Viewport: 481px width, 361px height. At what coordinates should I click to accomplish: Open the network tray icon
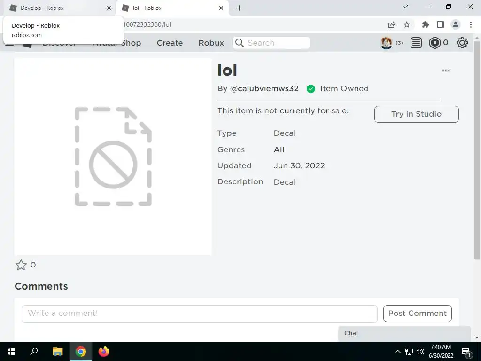click(x=409, y=352)
